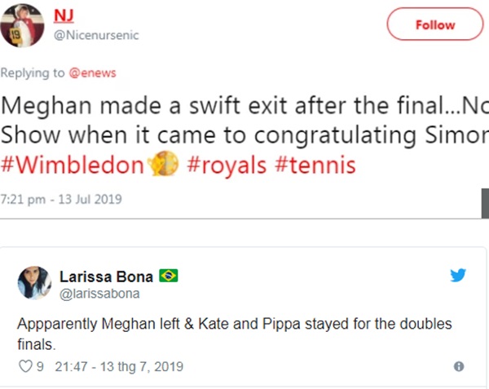This screenshot has height=389, width=489.
Task: Click the Brazil flag beside Larissa Bona
Action: click(169, 276)
